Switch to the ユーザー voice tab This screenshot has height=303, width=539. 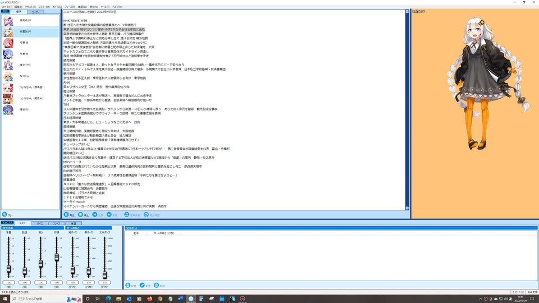pyautogui.click(x=35, y=12)
